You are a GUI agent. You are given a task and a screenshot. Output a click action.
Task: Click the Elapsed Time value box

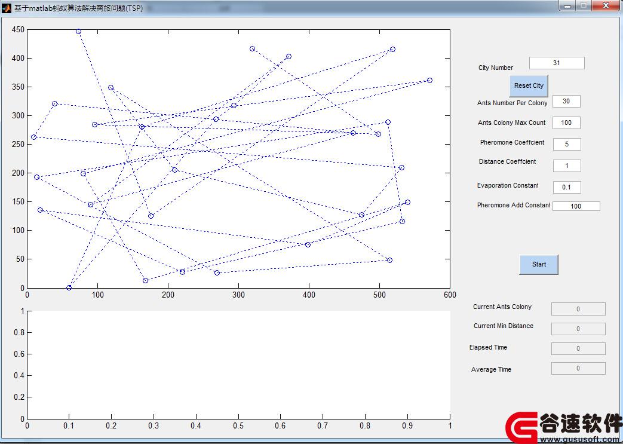[x=578, y=348]
